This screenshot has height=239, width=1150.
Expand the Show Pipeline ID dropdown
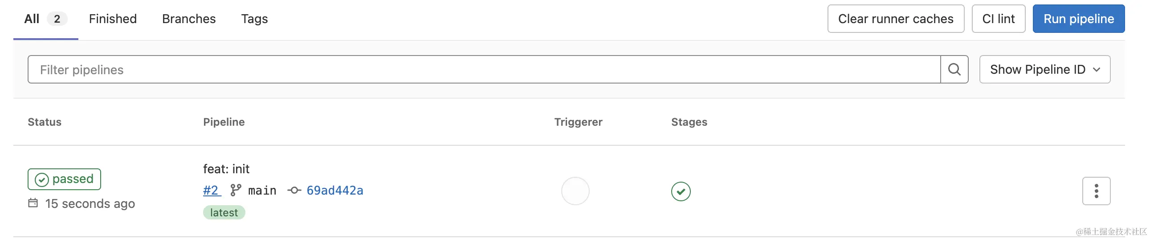pyautogui.click(x=1044, y=69)
